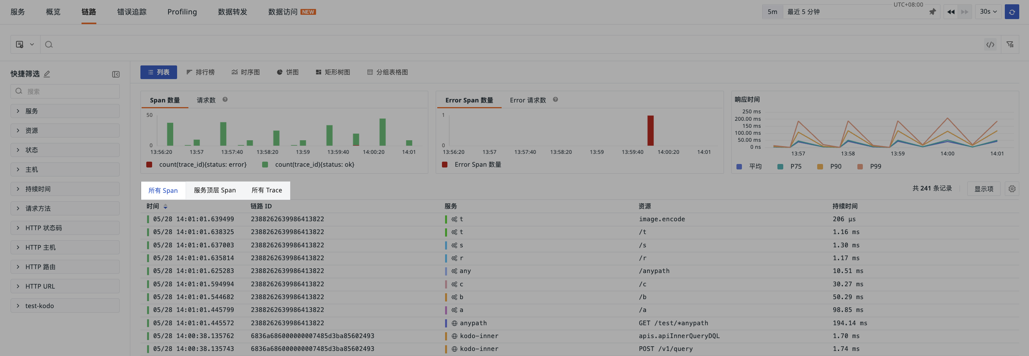Open the 数据转发 tab
Viewport: 1029px width, 356px height.
(x=232, y=12)
